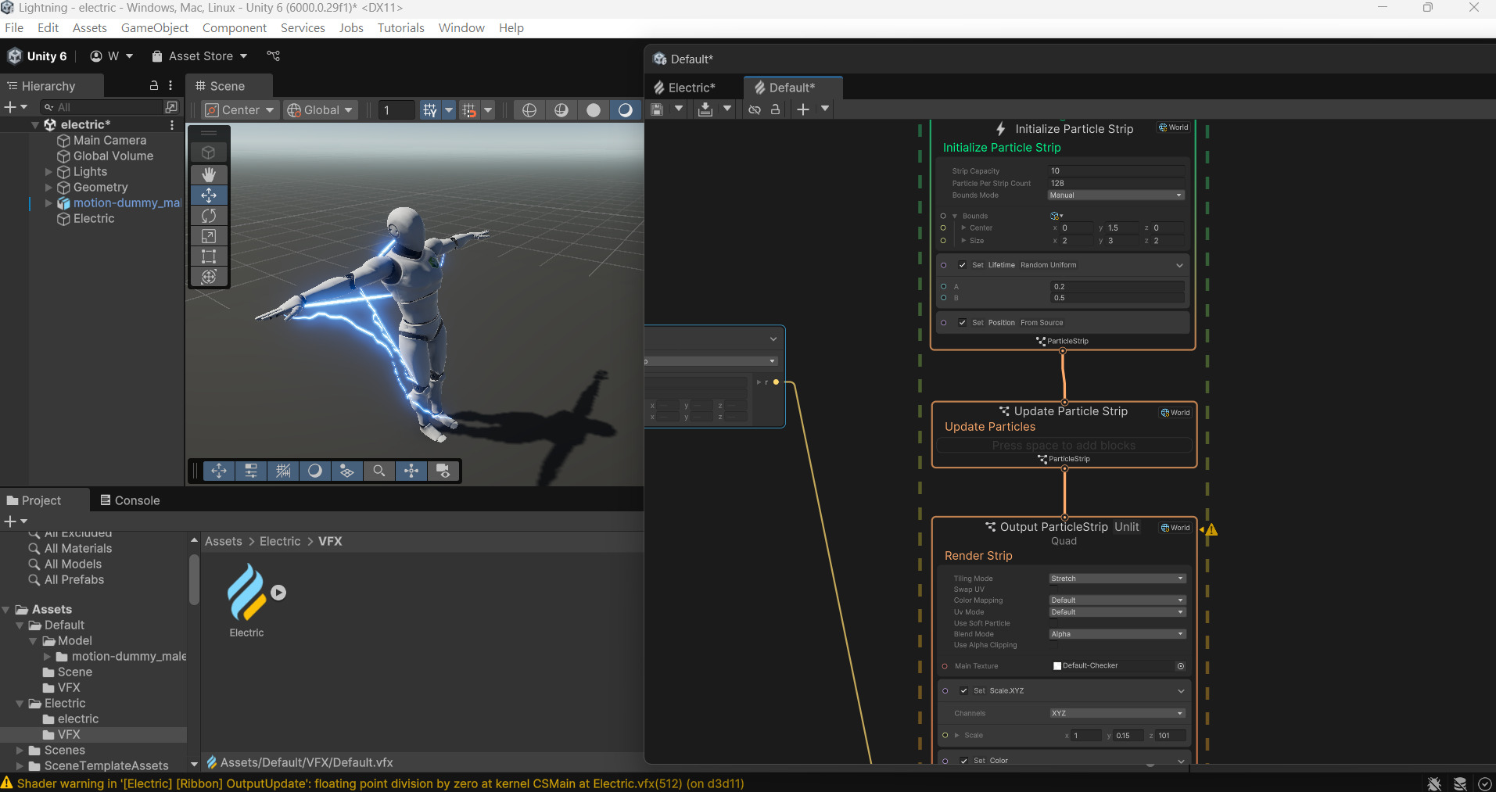This screenshot has width=1496, height=792.
Task: Click the compile VFX graph icon
Action: tap(705, 109)
